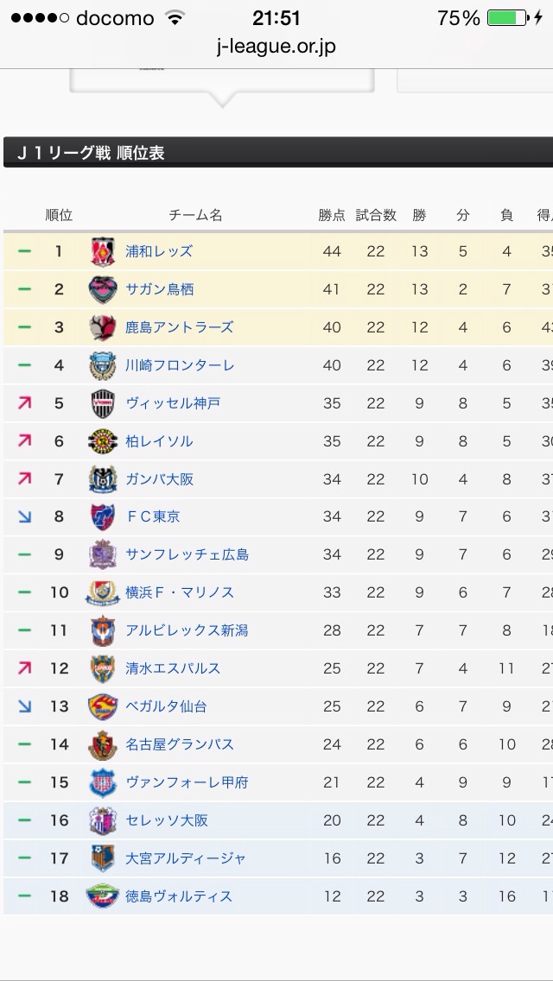Click the Tokushima Vortis team emblem
Image resolution: width=553 pixels, height=981 pixels.
click(103, 896)
